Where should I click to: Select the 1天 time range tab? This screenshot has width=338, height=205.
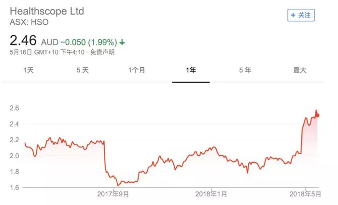click(x=28, y=70)
